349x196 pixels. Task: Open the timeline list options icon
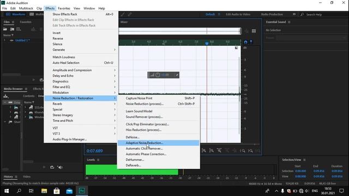pyautogui.click(x=254, y=31)
